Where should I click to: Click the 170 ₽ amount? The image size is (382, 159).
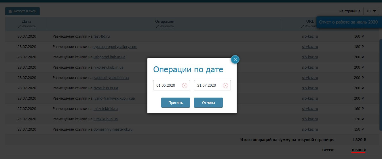[359, 119]
